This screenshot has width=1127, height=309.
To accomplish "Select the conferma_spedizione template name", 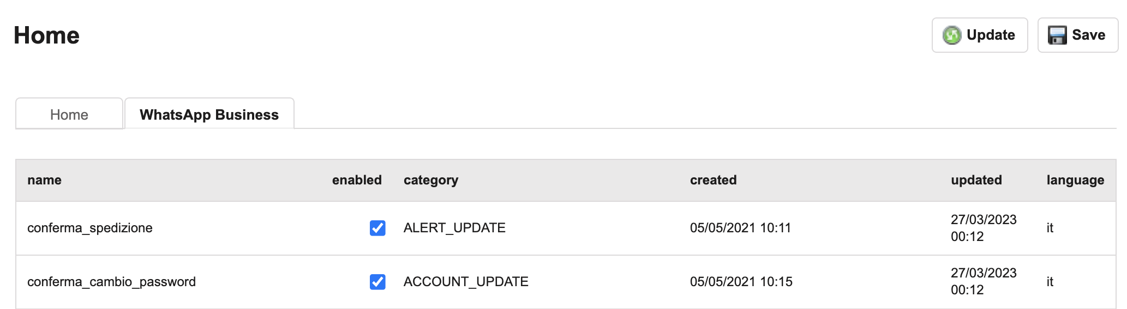I will click(x=90, y=228).
